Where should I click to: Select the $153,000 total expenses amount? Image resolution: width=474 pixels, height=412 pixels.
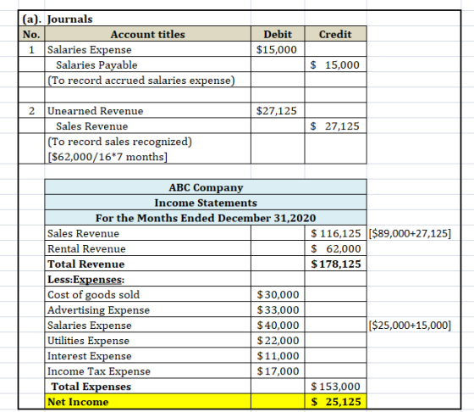tap(335, 386)
